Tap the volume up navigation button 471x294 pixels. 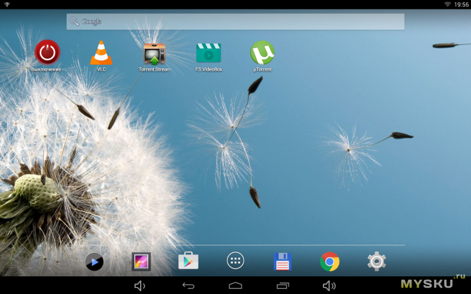pyautogui.click(x=329, y=286)
